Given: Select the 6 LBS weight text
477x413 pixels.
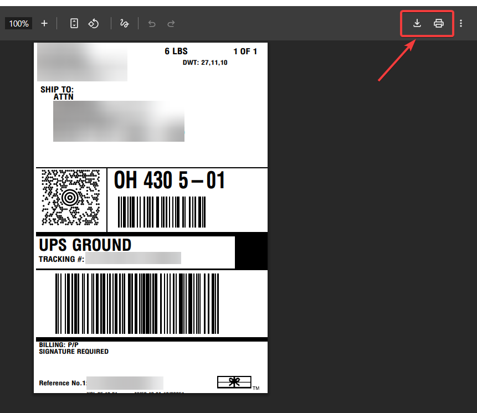Looking at the screenshot, I should point(176,51).
